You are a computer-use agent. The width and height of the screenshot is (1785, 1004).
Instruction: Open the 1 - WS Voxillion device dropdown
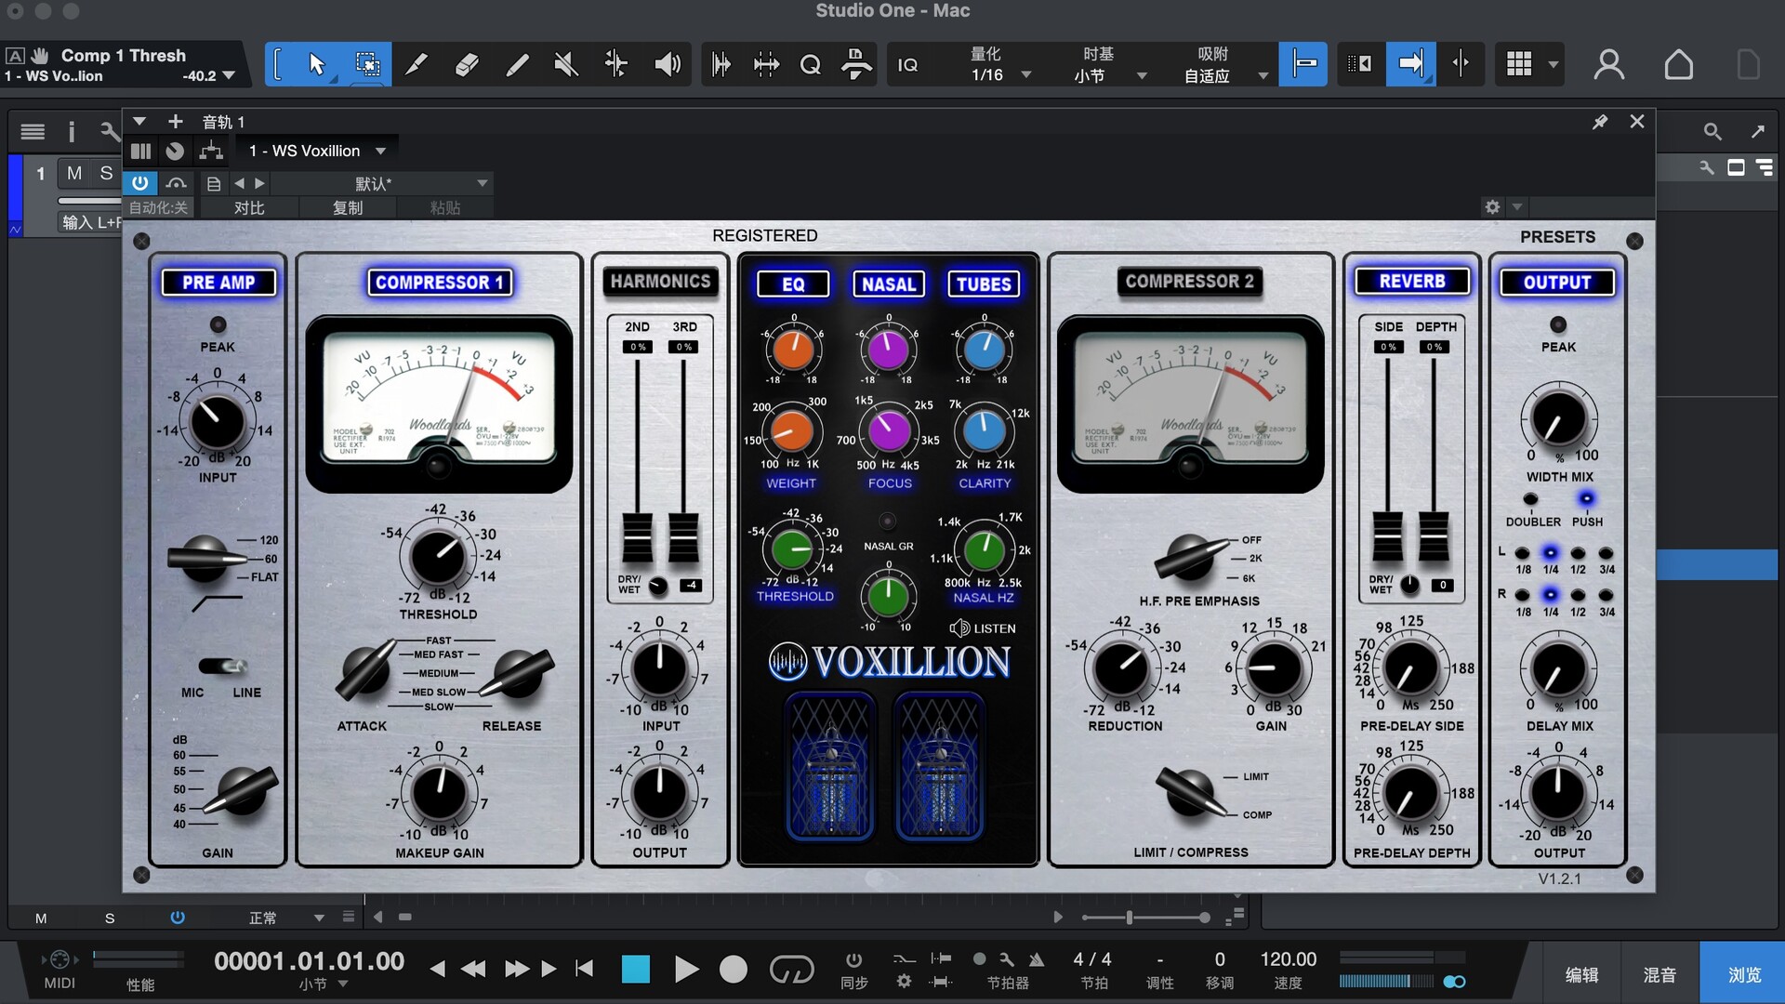380,151
